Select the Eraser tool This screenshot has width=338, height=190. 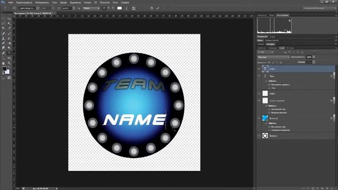[x=4, y=43]
